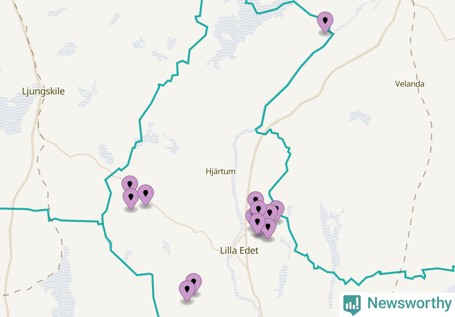Click the lower-left marker of the western trio

tap(131, 198)
